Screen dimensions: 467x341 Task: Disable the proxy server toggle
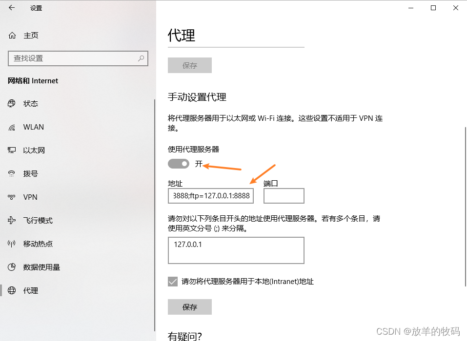click(178, 164)
